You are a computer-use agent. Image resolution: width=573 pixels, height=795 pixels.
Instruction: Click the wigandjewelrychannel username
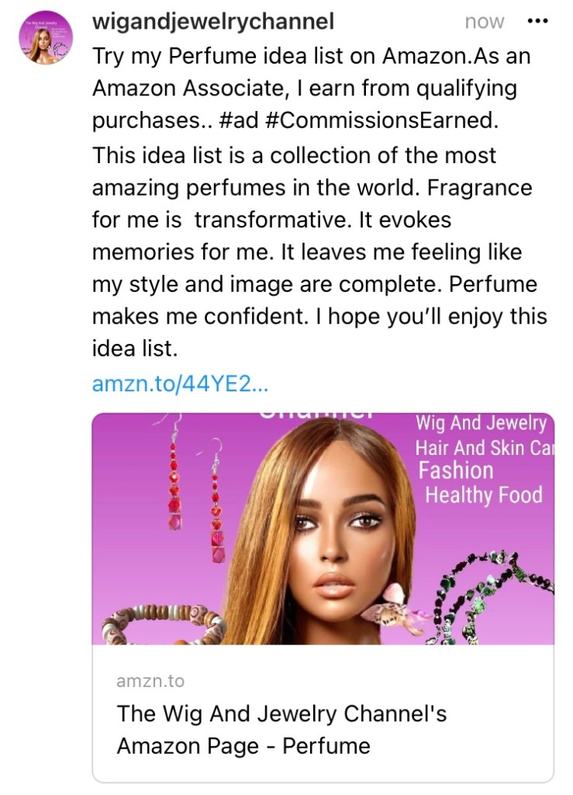[x=213, y=22]
